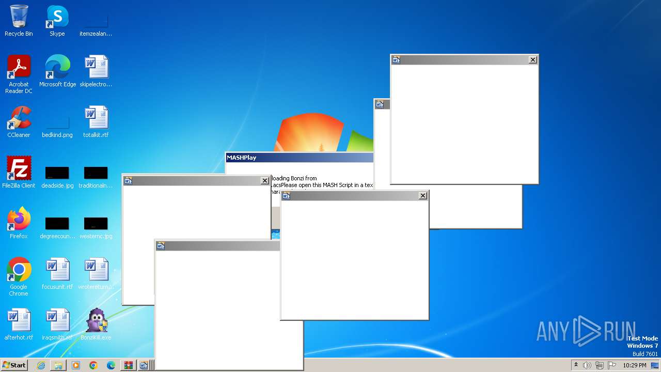Launch FileZilla Client shortcut
This screenshot has height=372, width=661.
click(x=19, y=173)
